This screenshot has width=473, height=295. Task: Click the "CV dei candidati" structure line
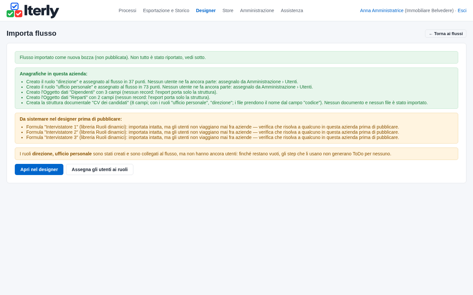point(227,103)
